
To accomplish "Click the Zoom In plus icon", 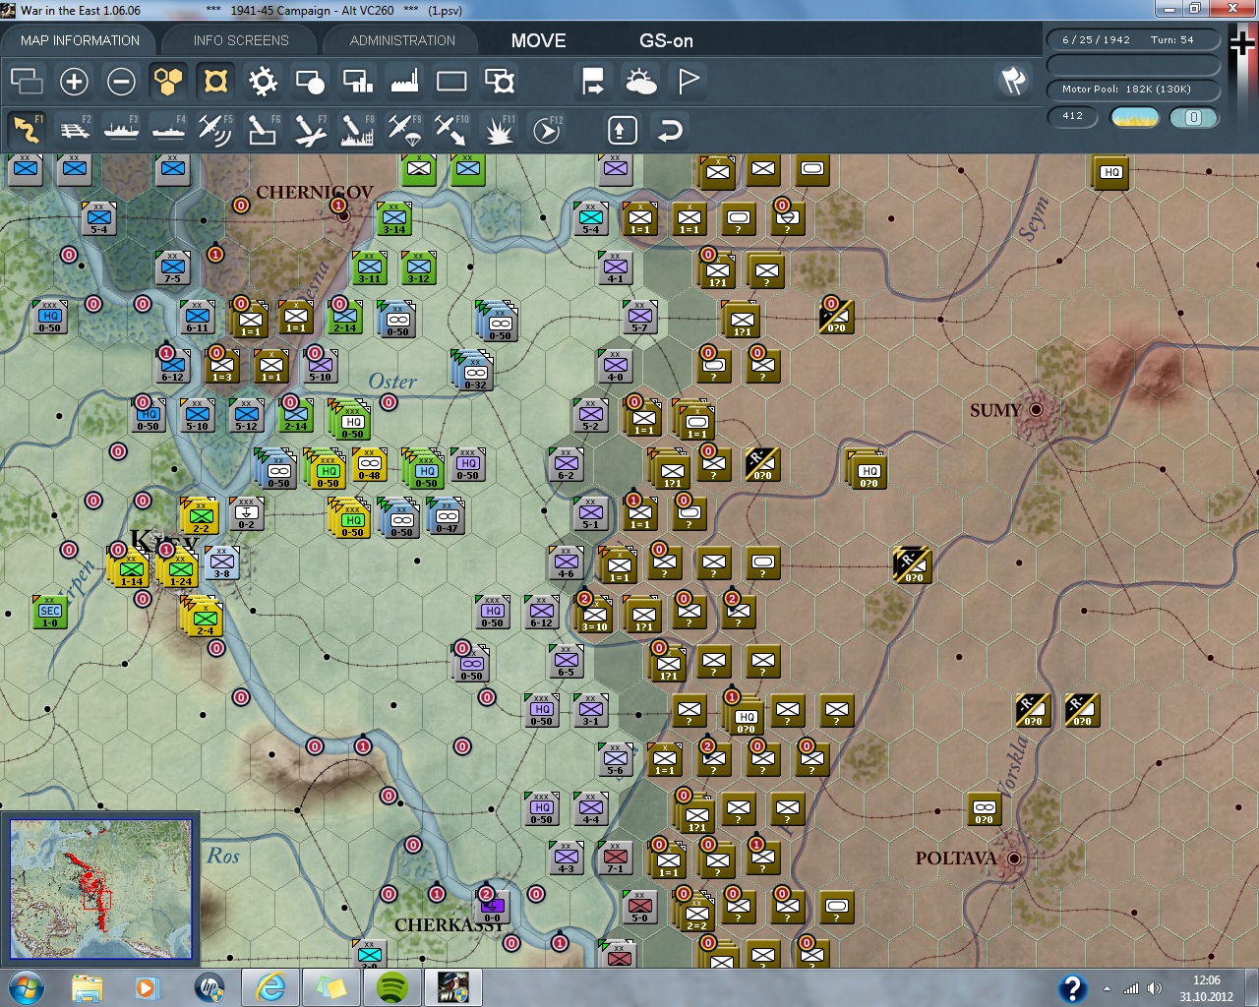I will [x=74, y=82].
